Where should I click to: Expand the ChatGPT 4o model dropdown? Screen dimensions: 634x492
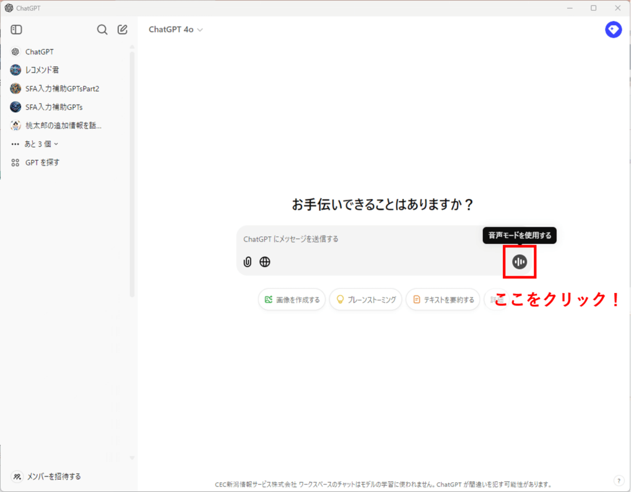[x=176, y=30]
